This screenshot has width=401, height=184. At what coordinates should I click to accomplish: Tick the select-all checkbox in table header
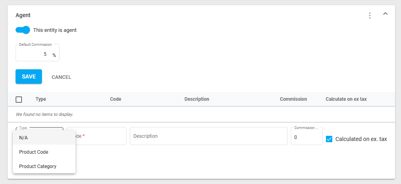(x=19, y=99)
